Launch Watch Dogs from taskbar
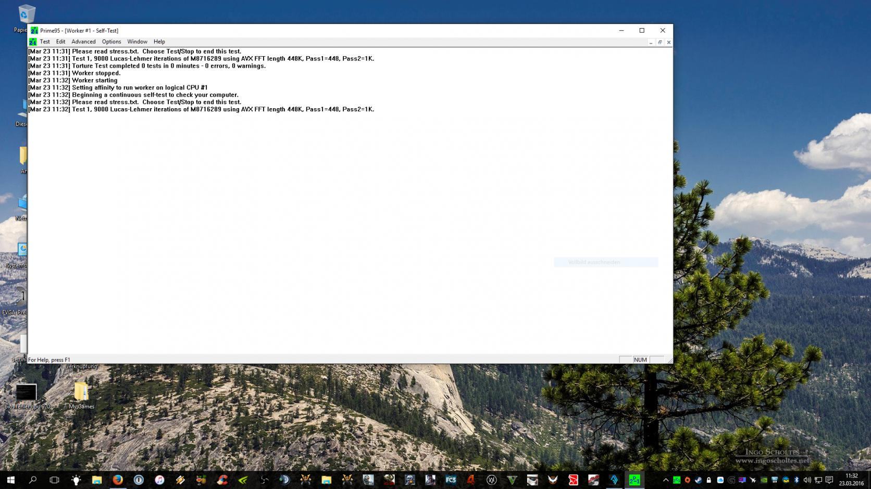Viewport: 871px width, 489px height. pos(491,480)
